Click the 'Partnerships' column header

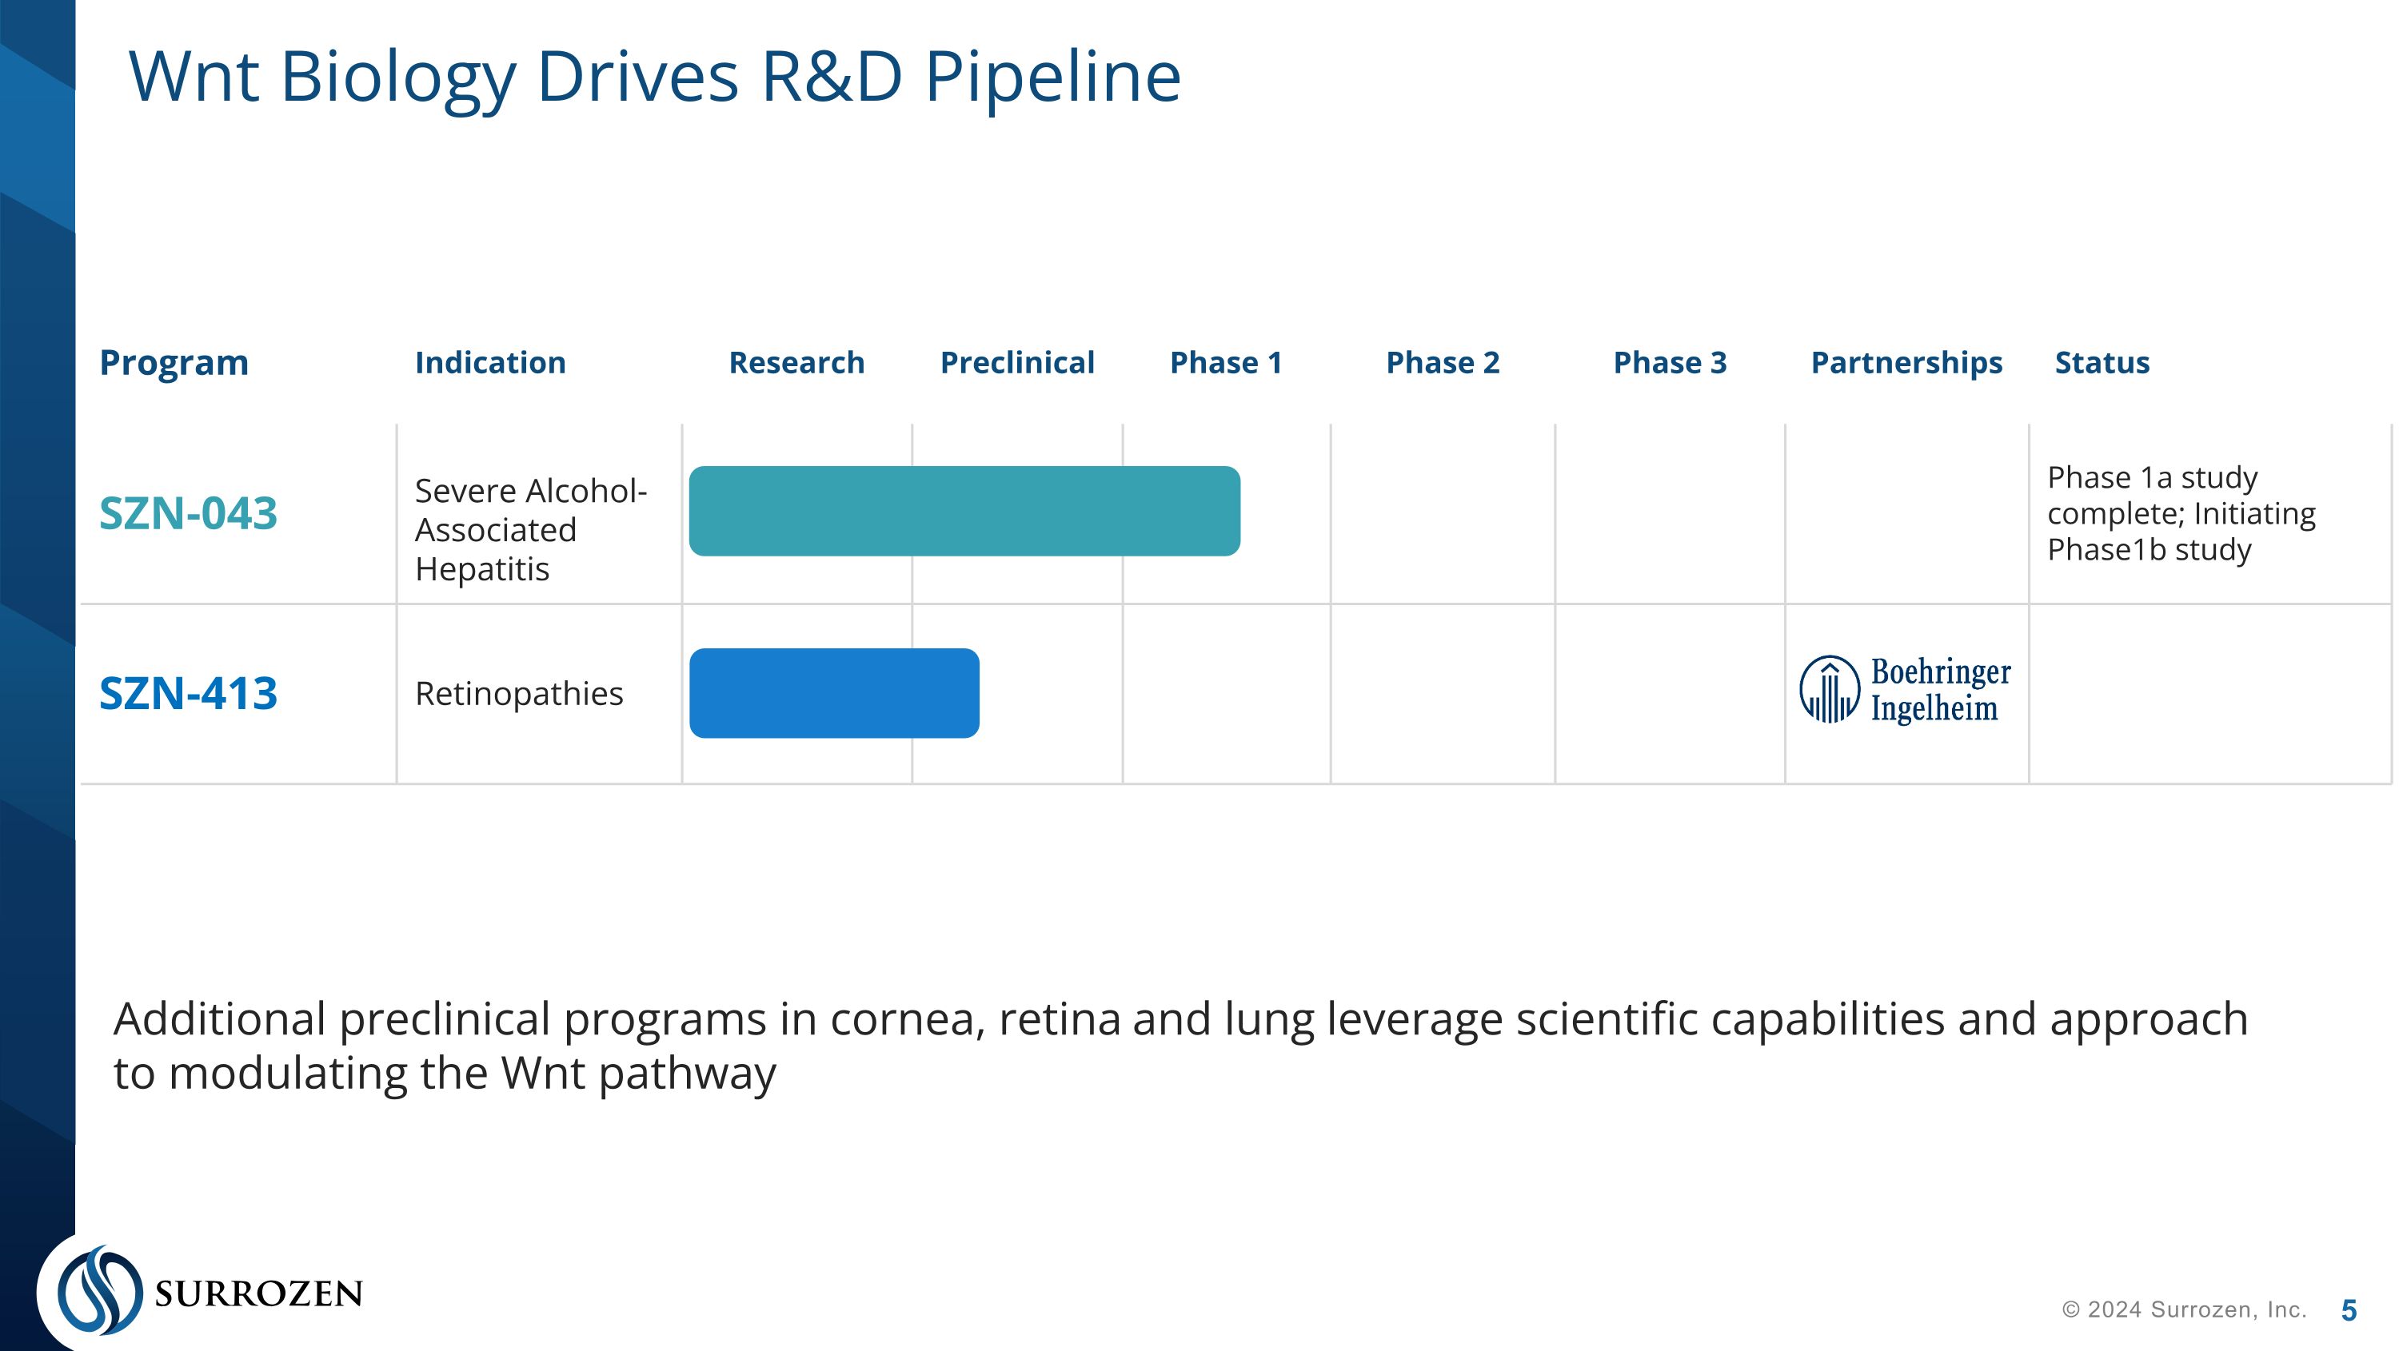pos(1906,362)
